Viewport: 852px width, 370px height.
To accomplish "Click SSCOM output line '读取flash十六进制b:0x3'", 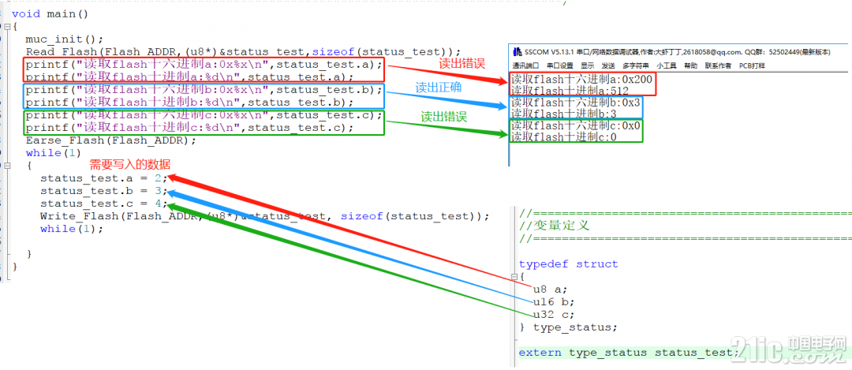I will 576,102.
